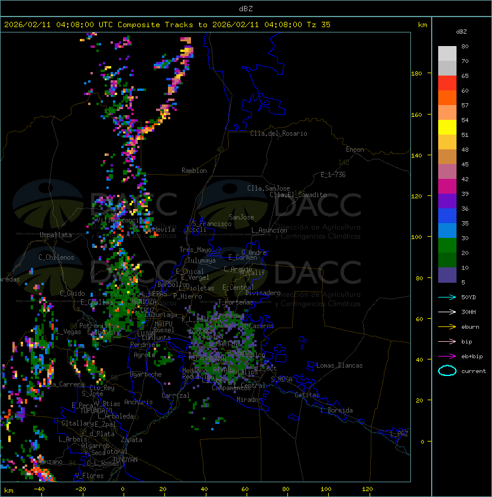
Task: Pick the purple 36-39 dBZ swatch
Action: pyautogui.click(x=447, y=201)
